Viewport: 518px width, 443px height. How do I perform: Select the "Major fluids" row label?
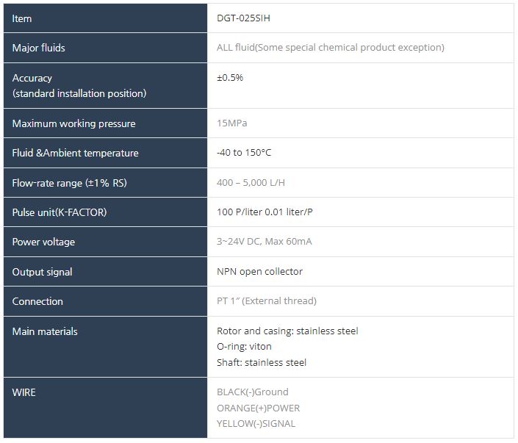click(x=39, y=48)
